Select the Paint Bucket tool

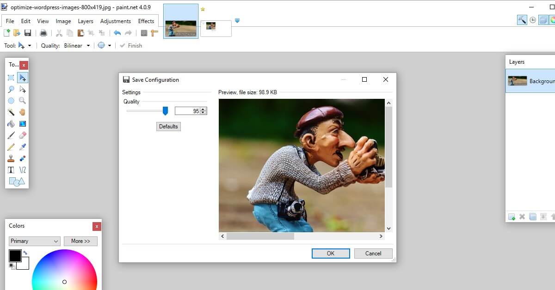[x=11, y=124]
